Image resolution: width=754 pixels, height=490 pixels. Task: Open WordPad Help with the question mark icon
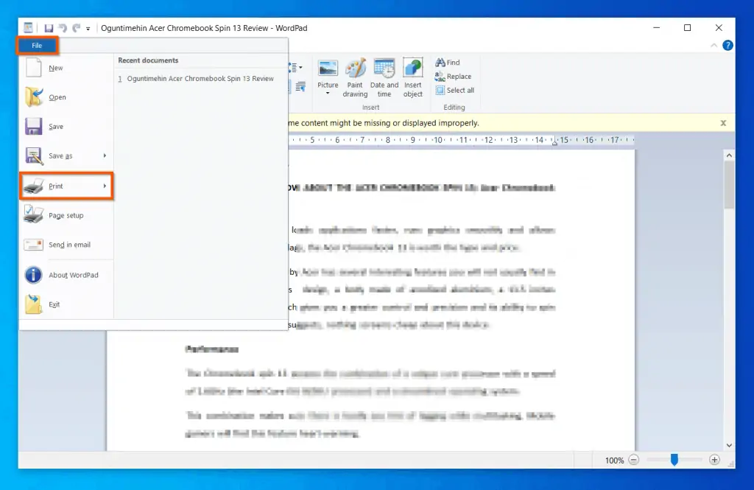pos(728,45)
